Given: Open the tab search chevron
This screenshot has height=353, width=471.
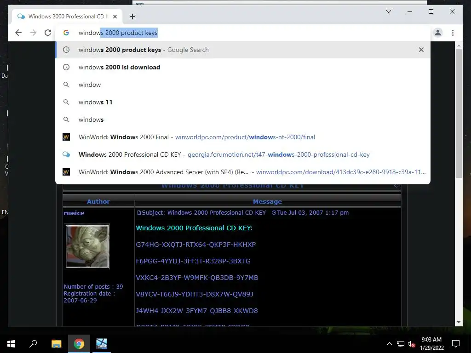Looking at the screenshot, I should [x=389, y=11].
